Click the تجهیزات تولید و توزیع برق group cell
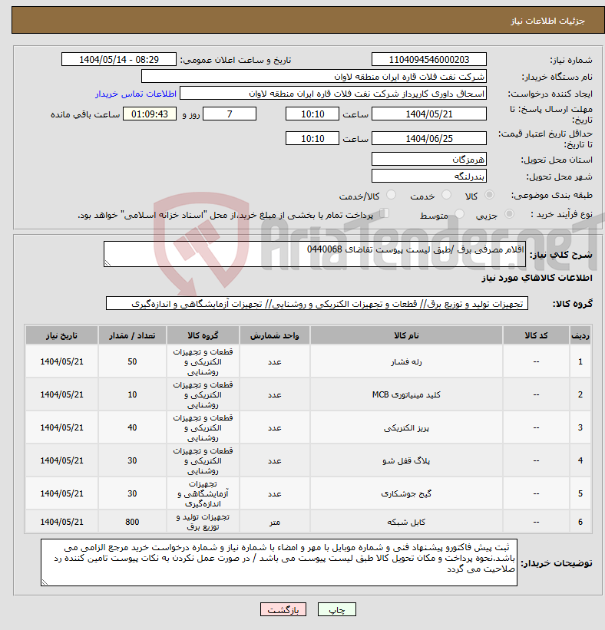Viewport: 605px width, 630px height. (203, 522)
